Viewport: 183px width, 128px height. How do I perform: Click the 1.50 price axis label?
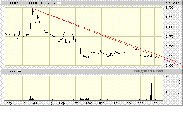coord(169,8)
